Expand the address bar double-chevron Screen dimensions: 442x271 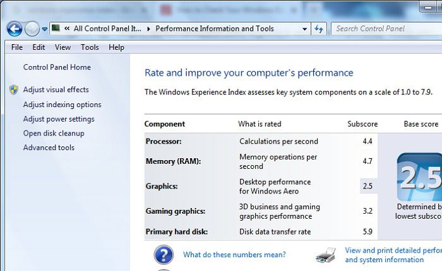coord(67,28)
